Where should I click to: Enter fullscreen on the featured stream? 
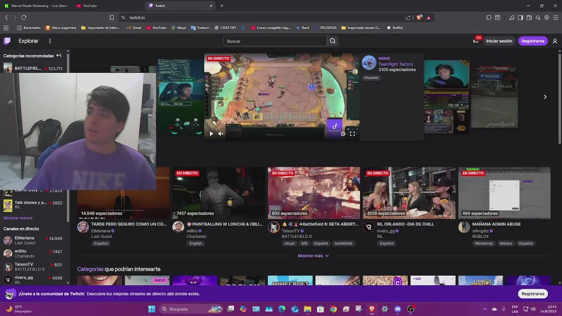point(352,134)
